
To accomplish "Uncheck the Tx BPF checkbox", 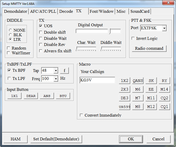I will (x=9, y=70).
